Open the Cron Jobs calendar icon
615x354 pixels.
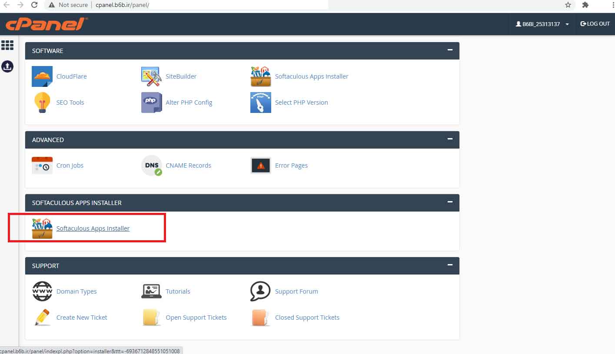coord(42,165)
